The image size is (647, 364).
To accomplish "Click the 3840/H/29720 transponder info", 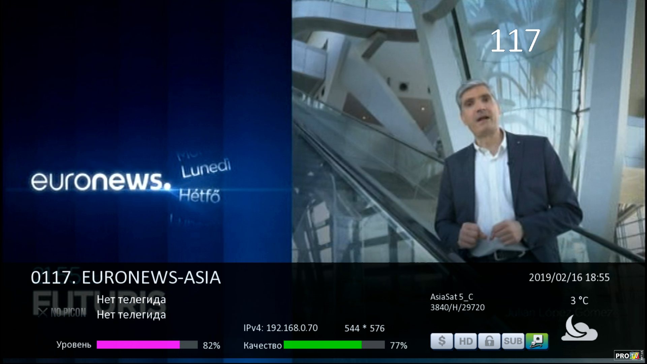I will (457, 307).
